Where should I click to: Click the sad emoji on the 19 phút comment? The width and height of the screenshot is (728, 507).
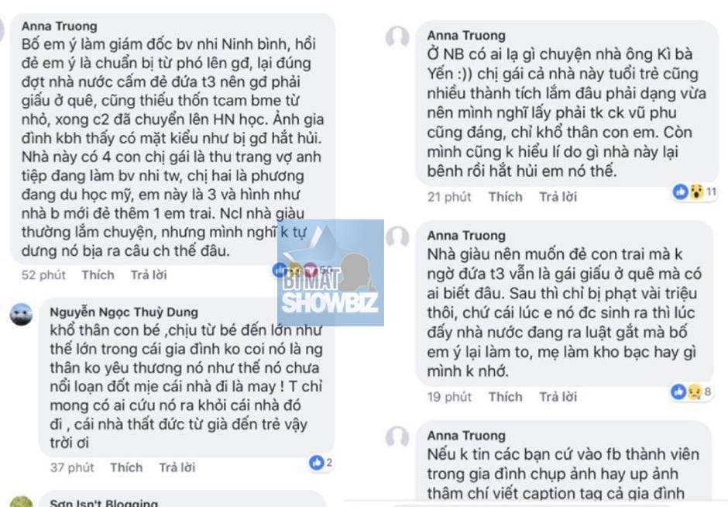694,391
